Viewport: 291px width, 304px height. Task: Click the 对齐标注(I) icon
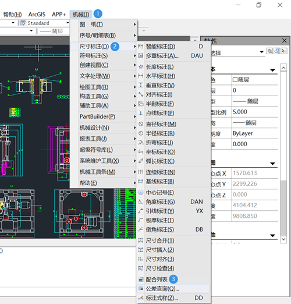click(141, 94)
